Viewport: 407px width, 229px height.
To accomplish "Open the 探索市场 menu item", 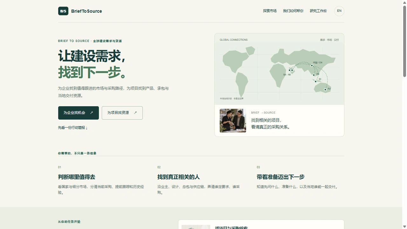I will 270,11.
